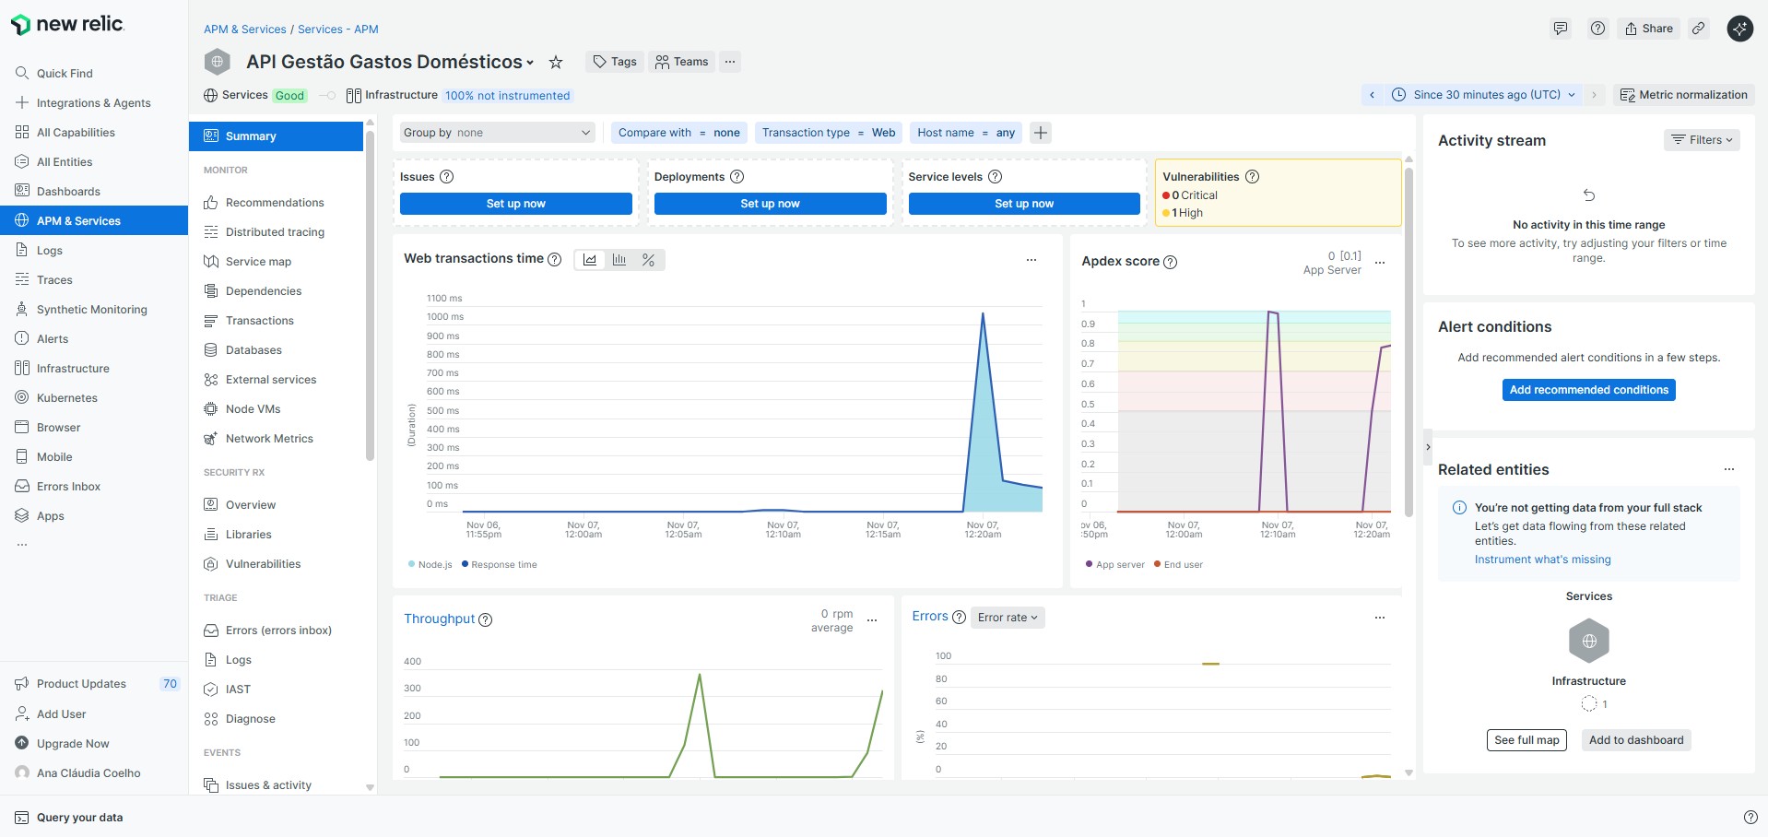Switch Web transactions to line chart view
The image size is (1768, 837).
pos(590,260)
